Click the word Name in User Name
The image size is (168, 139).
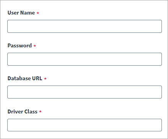click(x=28, y=13)
